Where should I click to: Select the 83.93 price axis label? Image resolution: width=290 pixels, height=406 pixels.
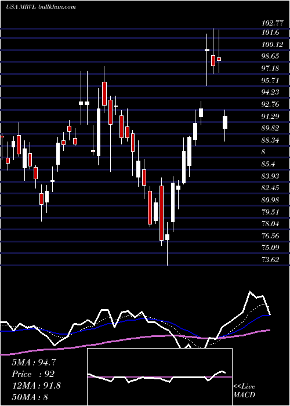tap(270, 176)
